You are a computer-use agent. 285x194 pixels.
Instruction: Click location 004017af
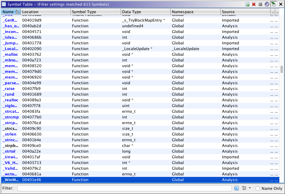(x=31, y=157)
